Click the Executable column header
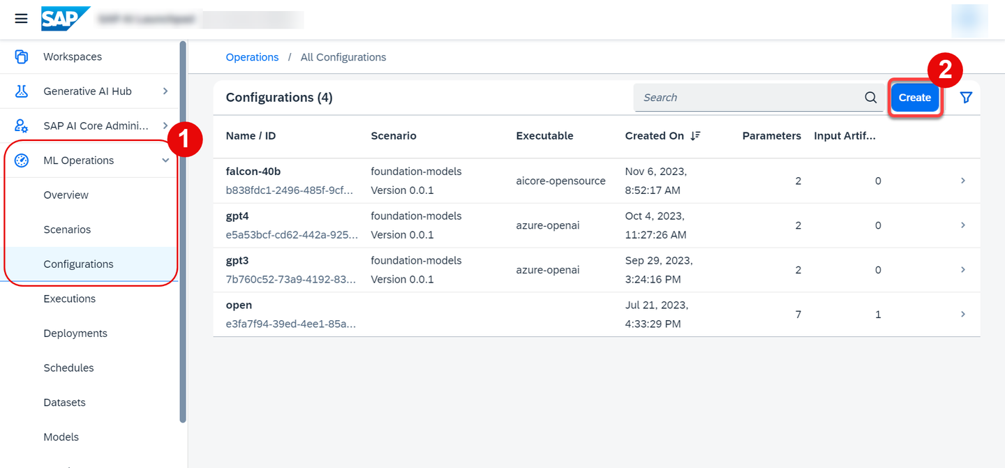1005x468 pixels. (x=544, y=136)
